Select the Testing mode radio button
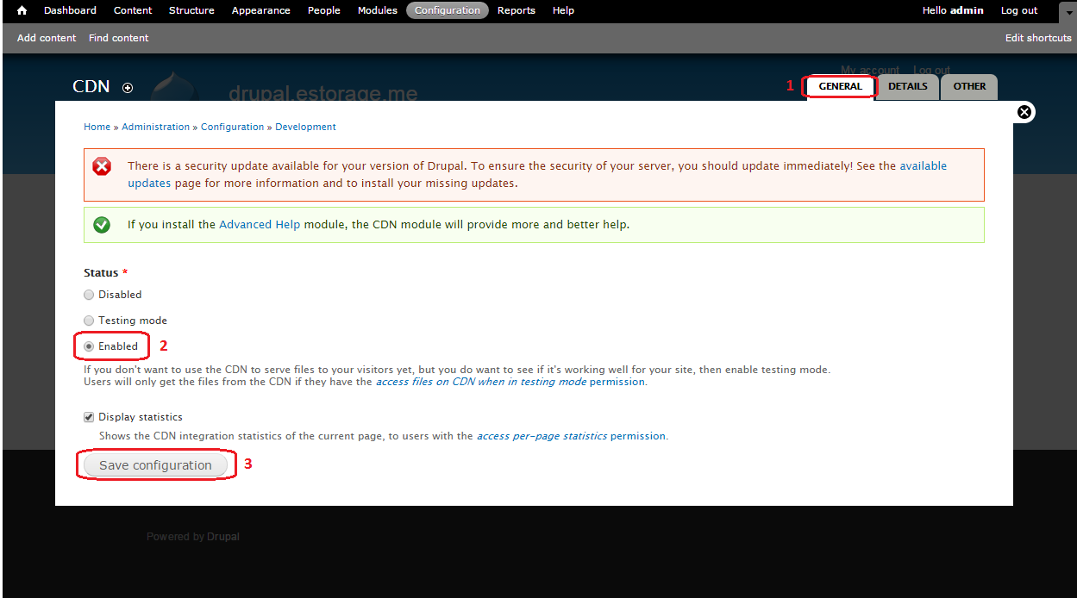The image size is (1077, 598). (89, 321)
